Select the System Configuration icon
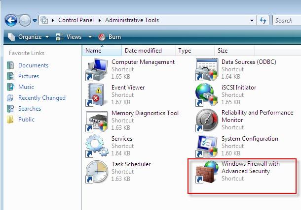This screenshot has width=301, height=210. 207,146
